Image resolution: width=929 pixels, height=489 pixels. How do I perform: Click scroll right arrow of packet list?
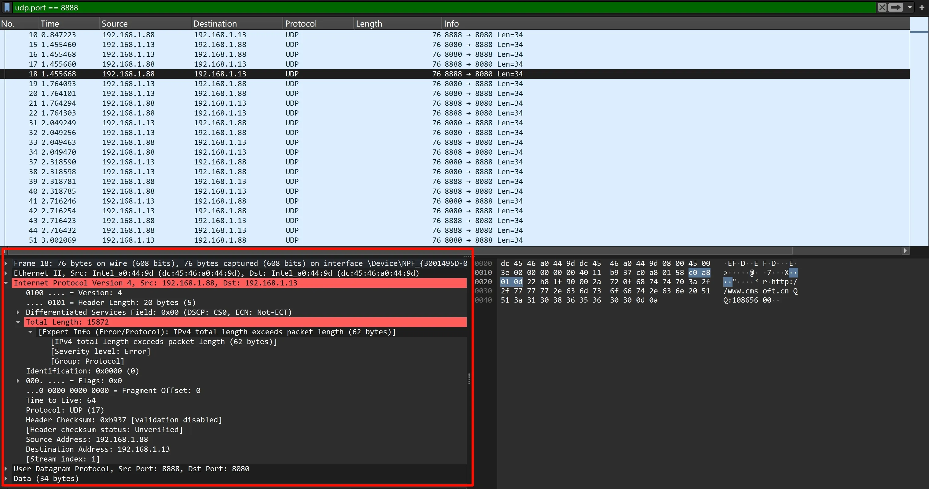click(x=905, y=251)
